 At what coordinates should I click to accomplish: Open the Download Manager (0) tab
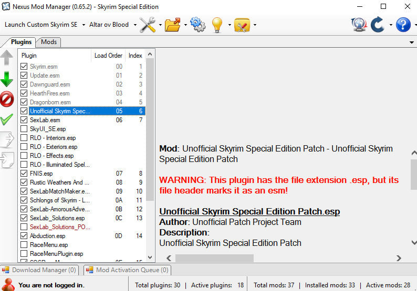coord(39,270)
